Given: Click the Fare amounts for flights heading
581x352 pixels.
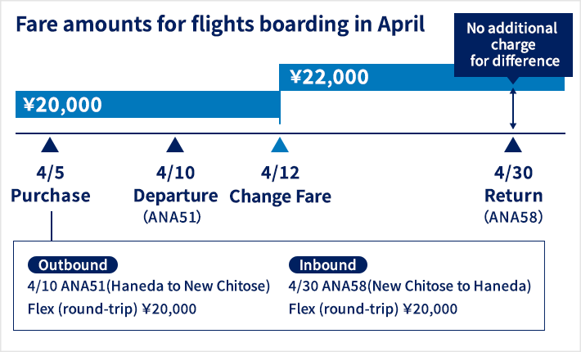Looking at the screenshot, I should pos(220,25).
